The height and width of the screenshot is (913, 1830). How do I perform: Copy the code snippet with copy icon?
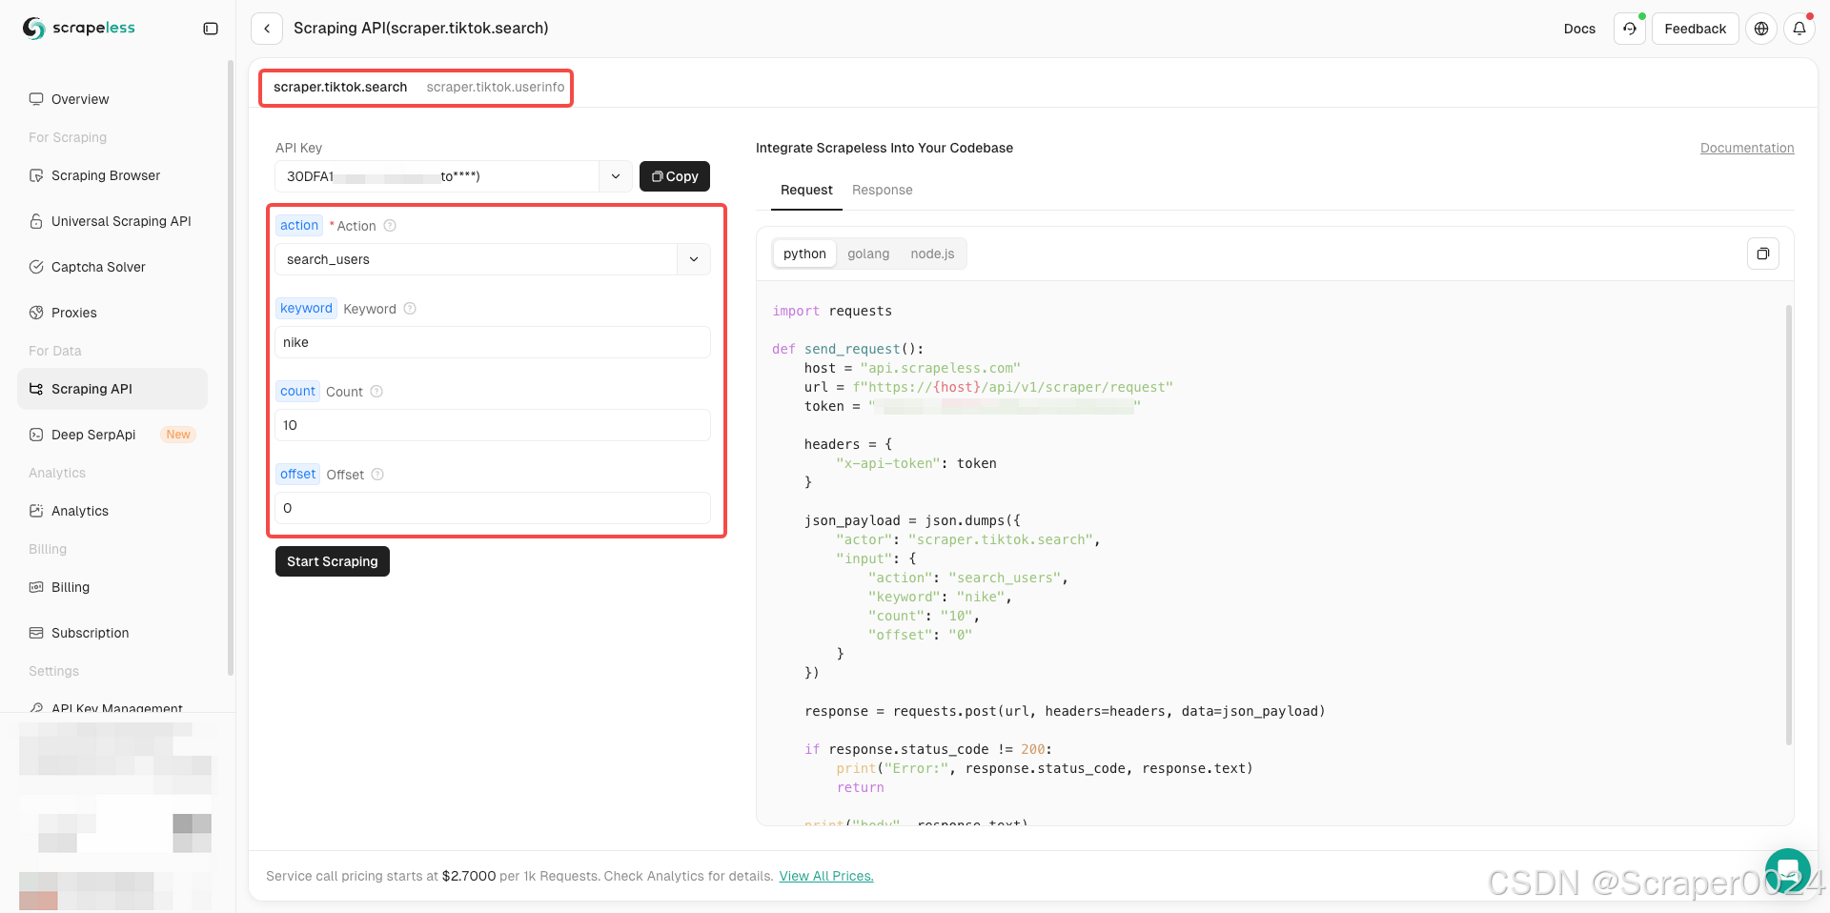pyautogui.click(x=1763, y=254)
